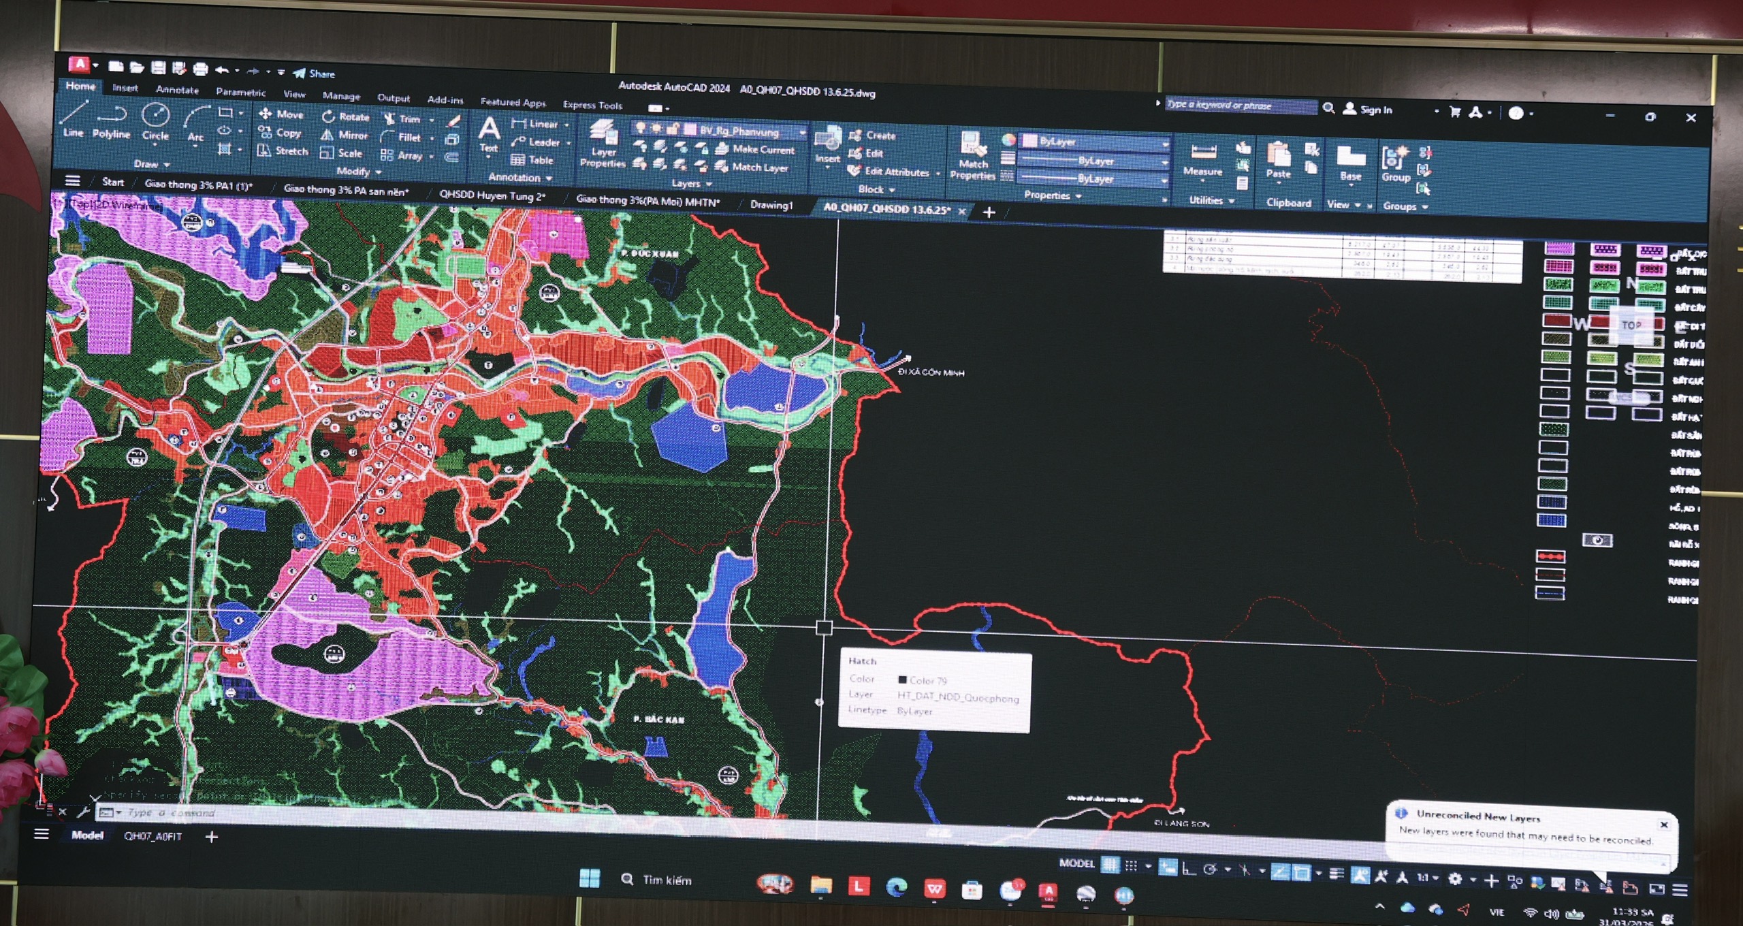Open the ByLayer color dropdown

click(x=1165, y=143)
